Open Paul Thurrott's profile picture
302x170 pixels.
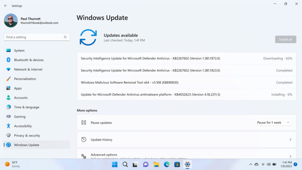[x=11, y=20]
